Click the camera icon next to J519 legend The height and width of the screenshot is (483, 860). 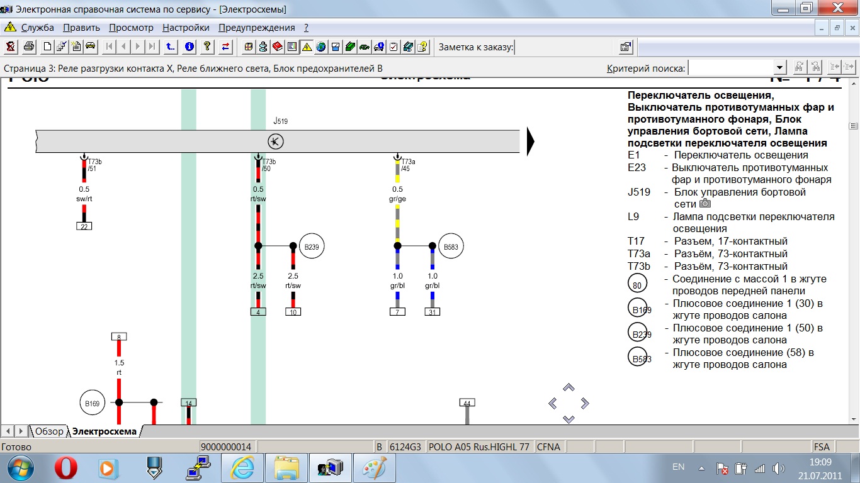[x=705, y=204]
